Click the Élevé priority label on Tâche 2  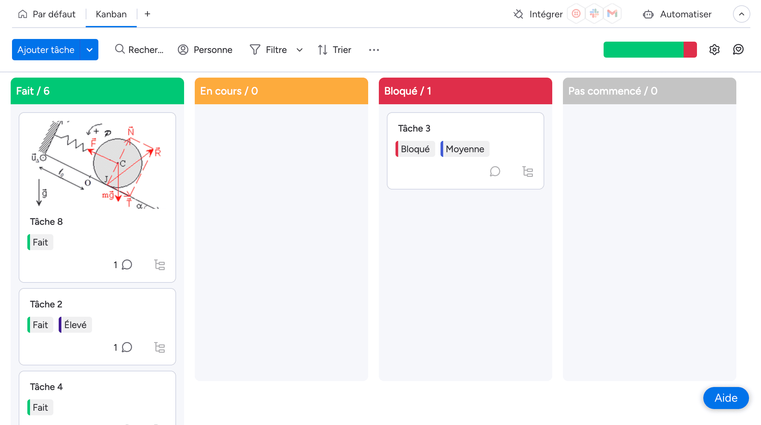75,325
